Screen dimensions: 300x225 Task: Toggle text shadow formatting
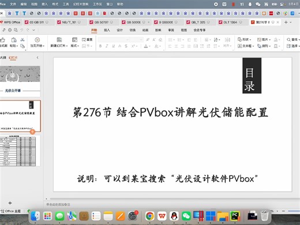click(119, 46)
